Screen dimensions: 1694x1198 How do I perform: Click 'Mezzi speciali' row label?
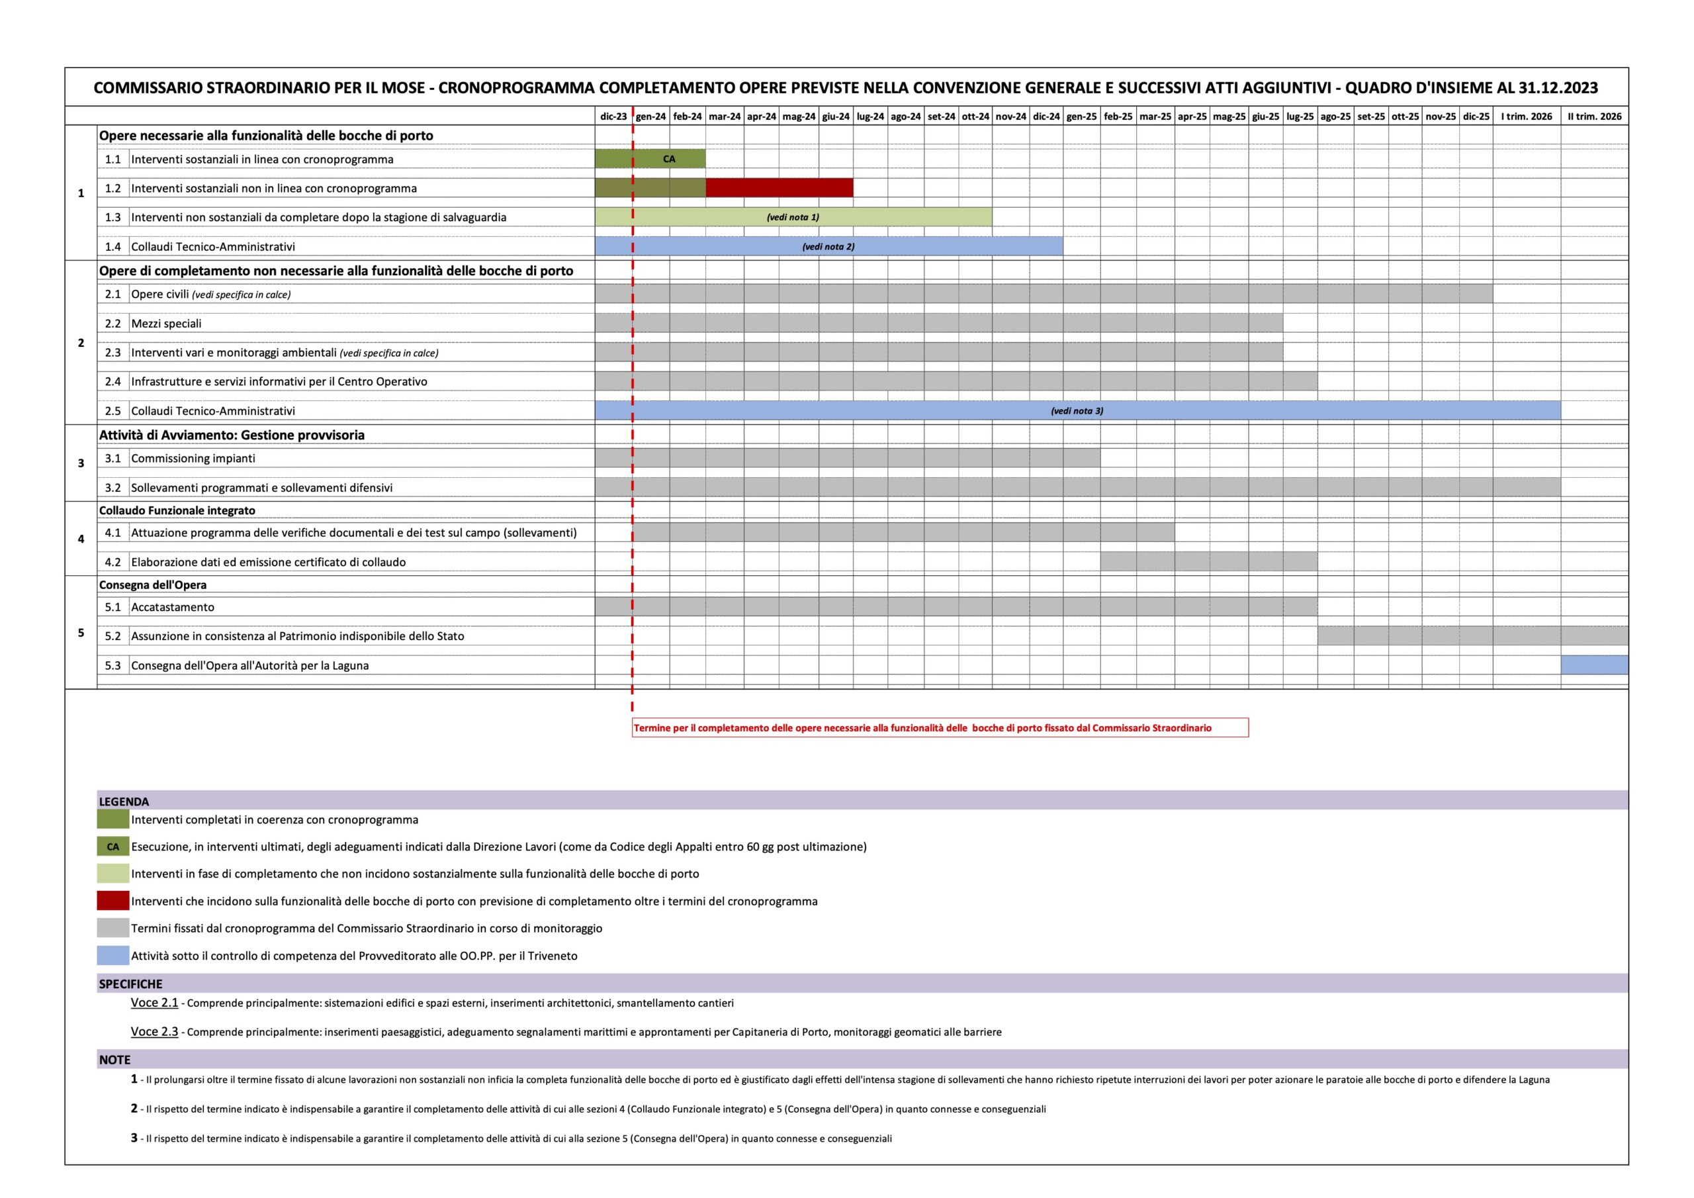(166, 323)
